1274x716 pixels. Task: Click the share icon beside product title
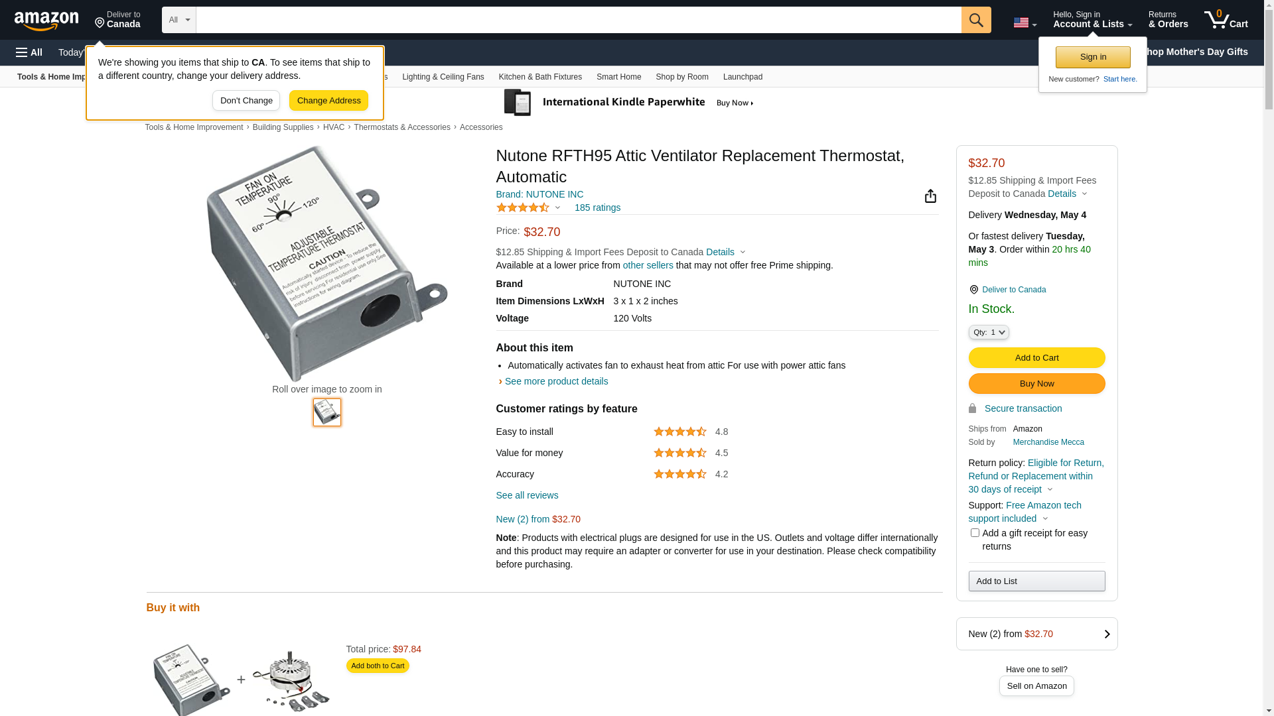coord(930,196)
